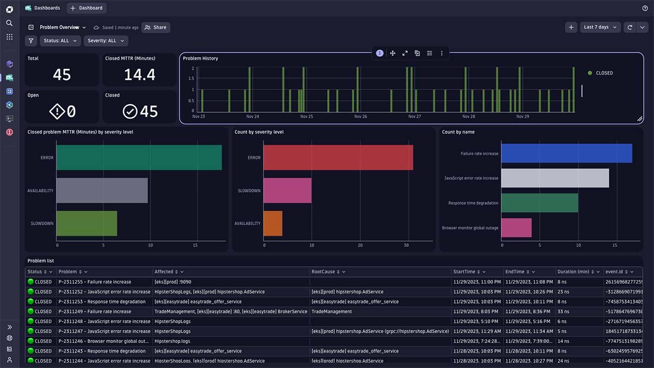Screen dimensions: 654x368
Task: Toggle the CLOSED legend in Problem History
Action: click(600, 73)
